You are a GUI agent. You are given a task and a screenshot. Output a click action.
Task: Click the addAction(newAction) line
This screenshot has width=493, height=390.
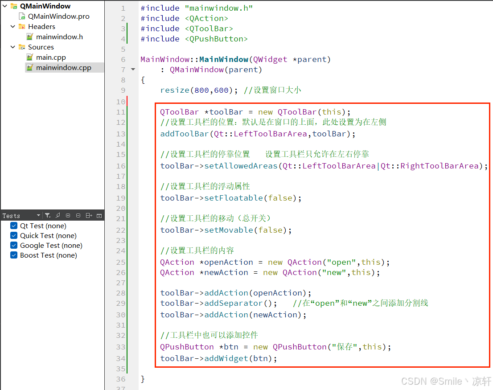pos(233,315)
